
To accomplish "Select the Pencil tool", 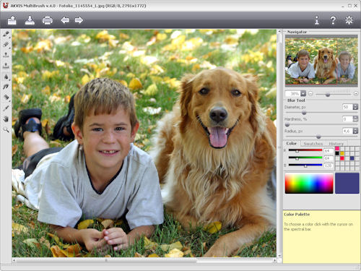I will pyautogui.click(x=6, y=44).
